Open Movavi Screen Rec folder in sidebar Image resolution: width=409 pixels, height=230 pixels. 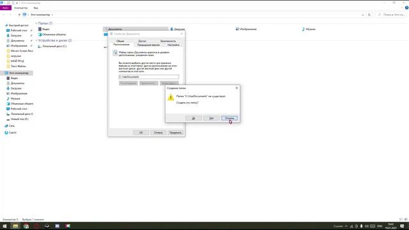click(x=20, y=51)
